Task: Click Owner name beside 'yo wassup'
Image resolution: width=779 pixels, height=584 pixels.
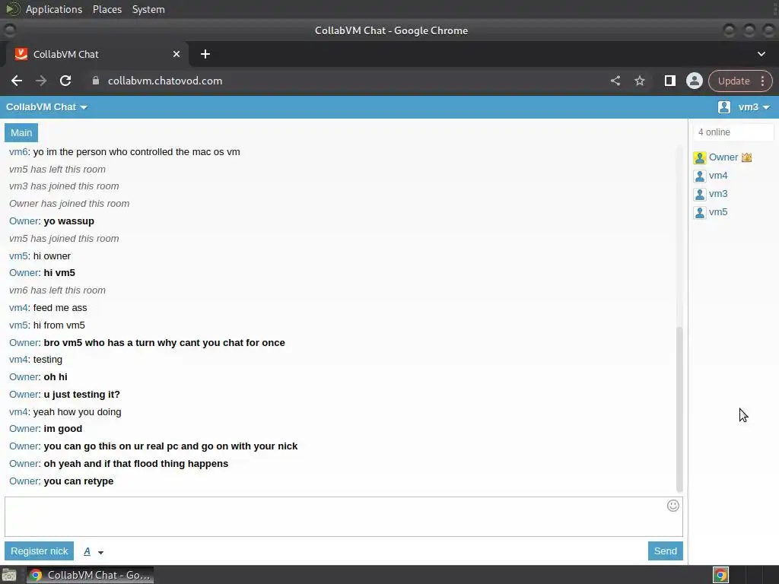Action: pos(24,221)
